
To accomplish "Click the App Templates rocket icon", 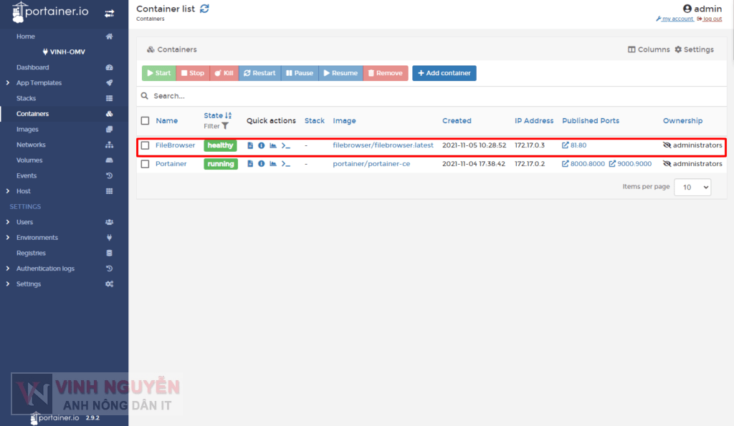I will pyautogui.click(x=109, y=83).
